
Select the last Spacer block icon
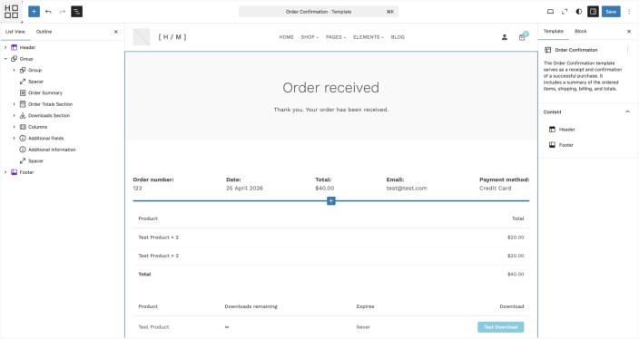[23, 160]
